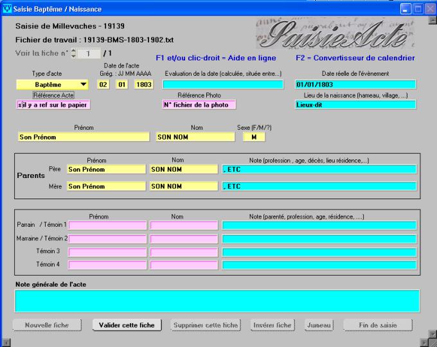
Task: Maximize the Saisie Baptême window
Action: tap(418, 9)
